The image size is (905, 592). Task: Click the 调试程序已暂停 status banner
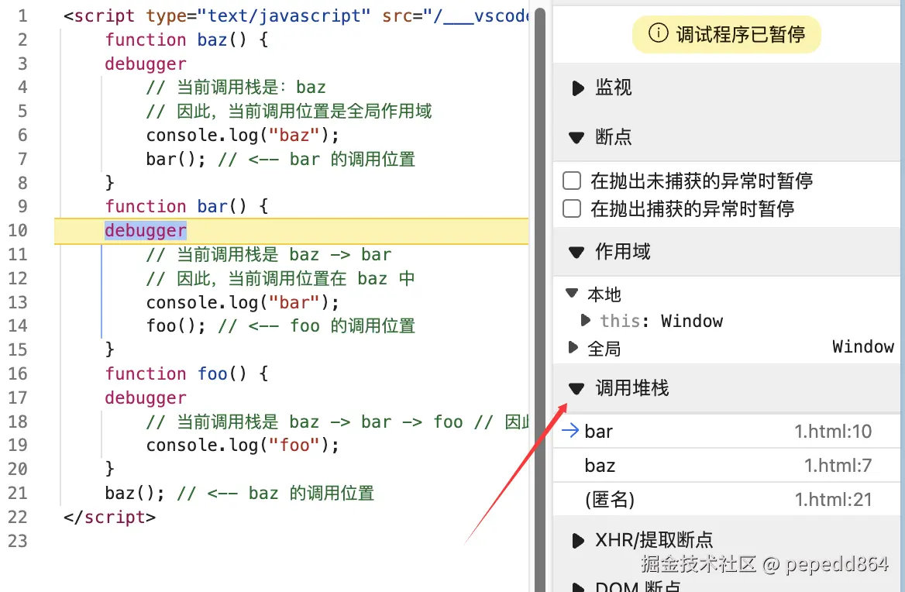(727, 34)
